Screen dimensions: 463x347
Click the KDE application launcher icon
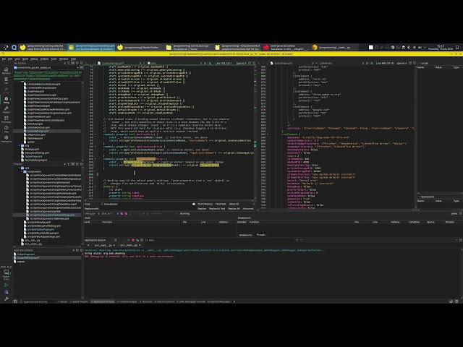[6, 47]
